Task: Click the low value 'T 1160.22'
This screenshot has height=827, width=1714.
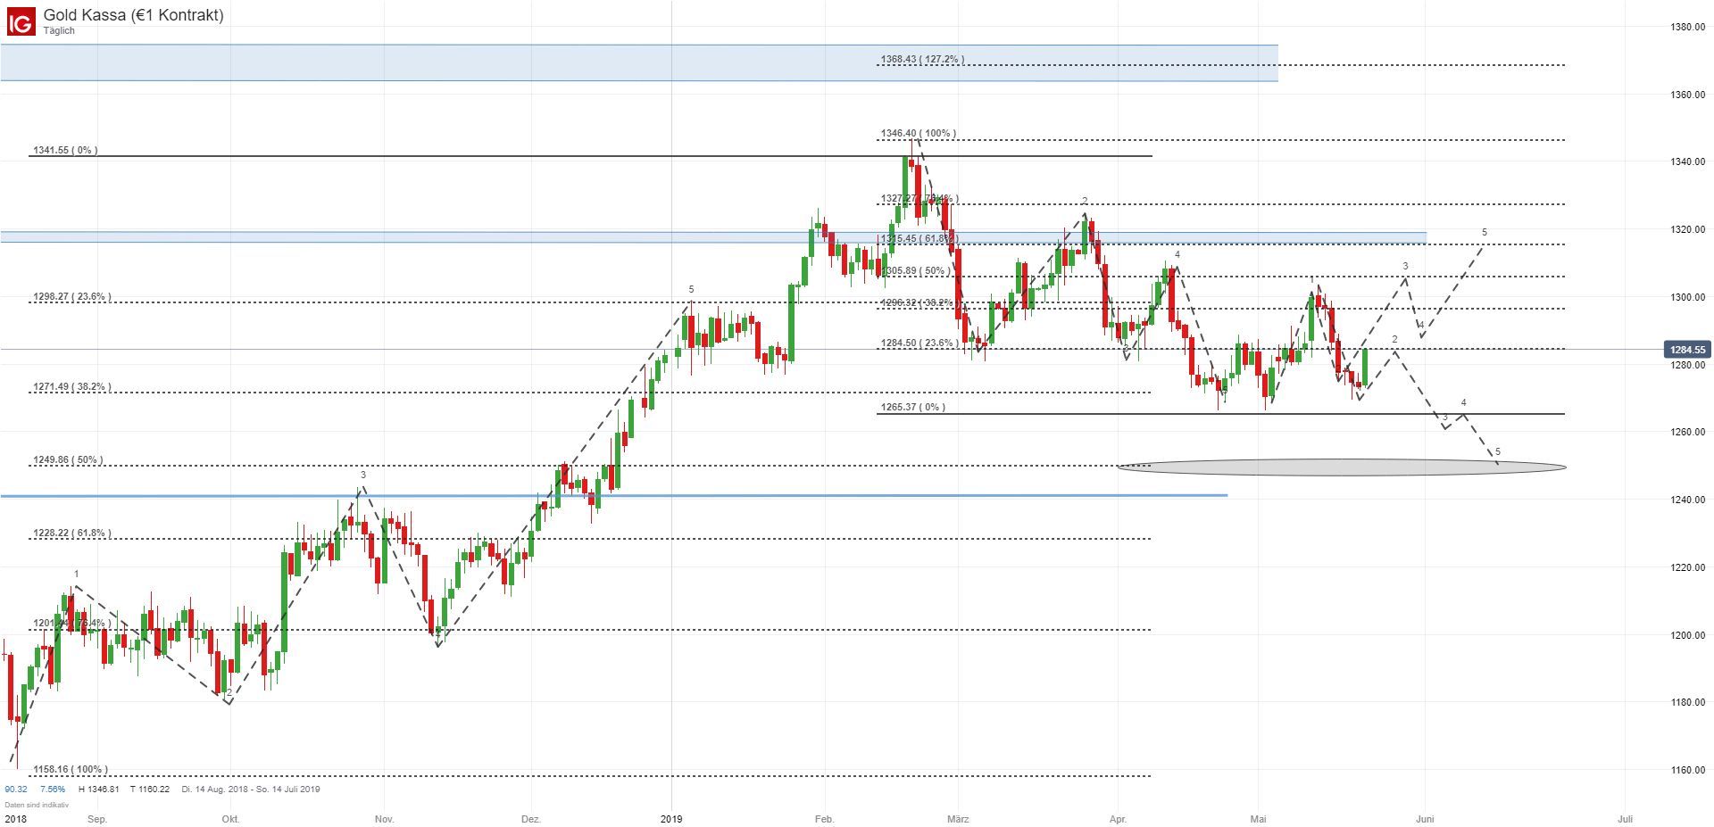Action: 150,790
